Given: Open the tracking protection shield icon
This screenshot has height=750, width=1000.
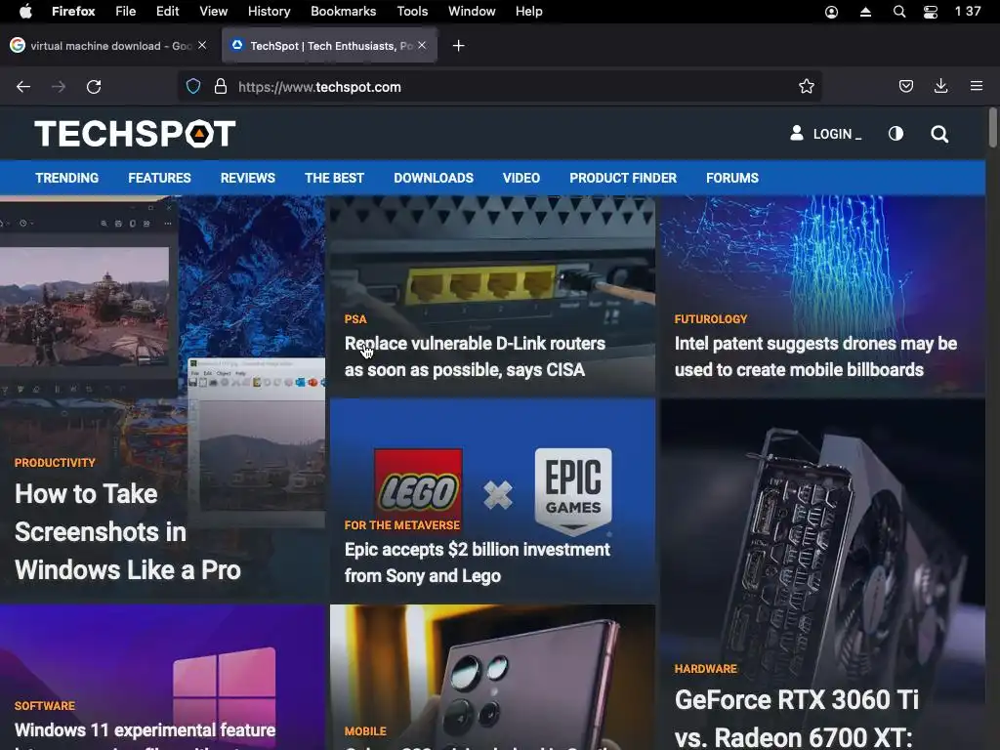Looking at the screenshot, I should coord(193,86).
